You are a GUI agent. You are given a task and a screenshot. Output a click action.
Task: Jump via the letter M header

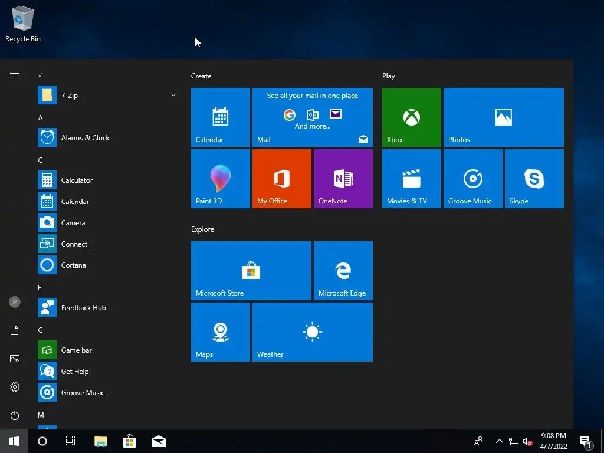[x=41, y=415]
